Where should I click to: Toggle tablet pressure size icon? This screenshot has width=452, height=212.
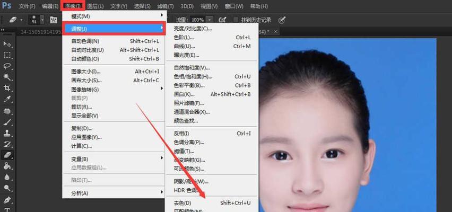(282, 20)
